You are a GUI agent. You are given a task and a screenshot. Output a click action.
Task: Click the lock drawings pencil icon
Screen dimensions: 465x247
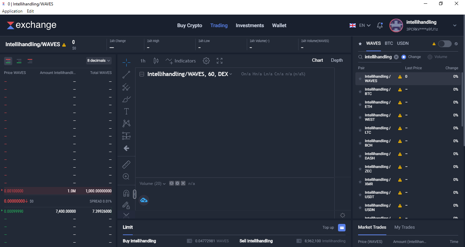(126, 205)
